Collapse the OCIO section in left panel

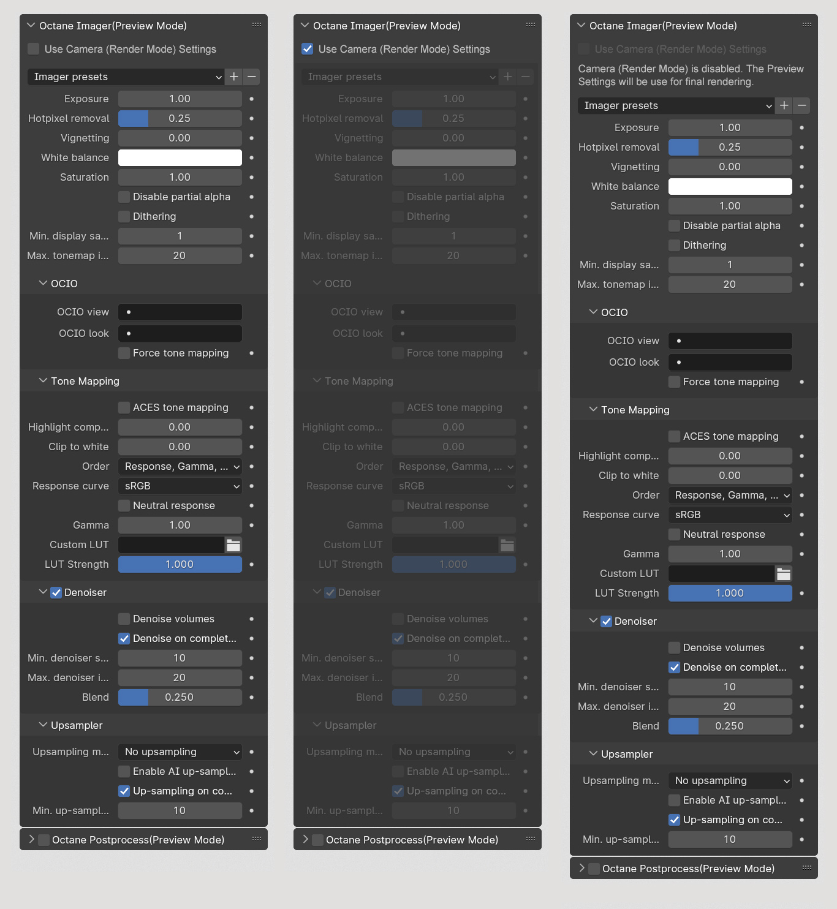(x=43, y=283)
